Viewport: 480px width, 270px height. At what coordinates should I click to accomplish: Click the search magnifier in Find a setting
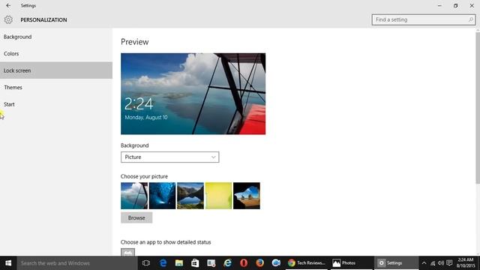(x=470, y=19)
